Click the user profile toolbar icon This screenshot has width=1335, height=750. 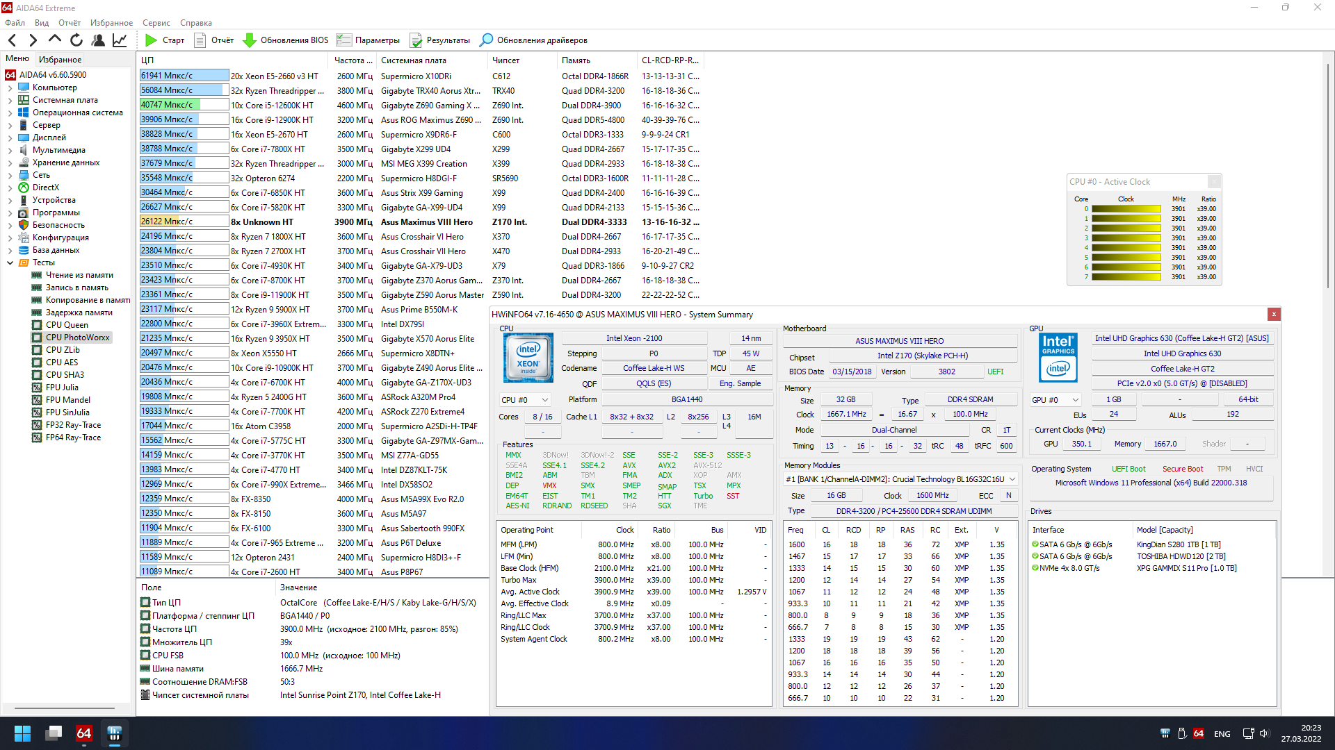pyautogui.click(x=98, y=40)
